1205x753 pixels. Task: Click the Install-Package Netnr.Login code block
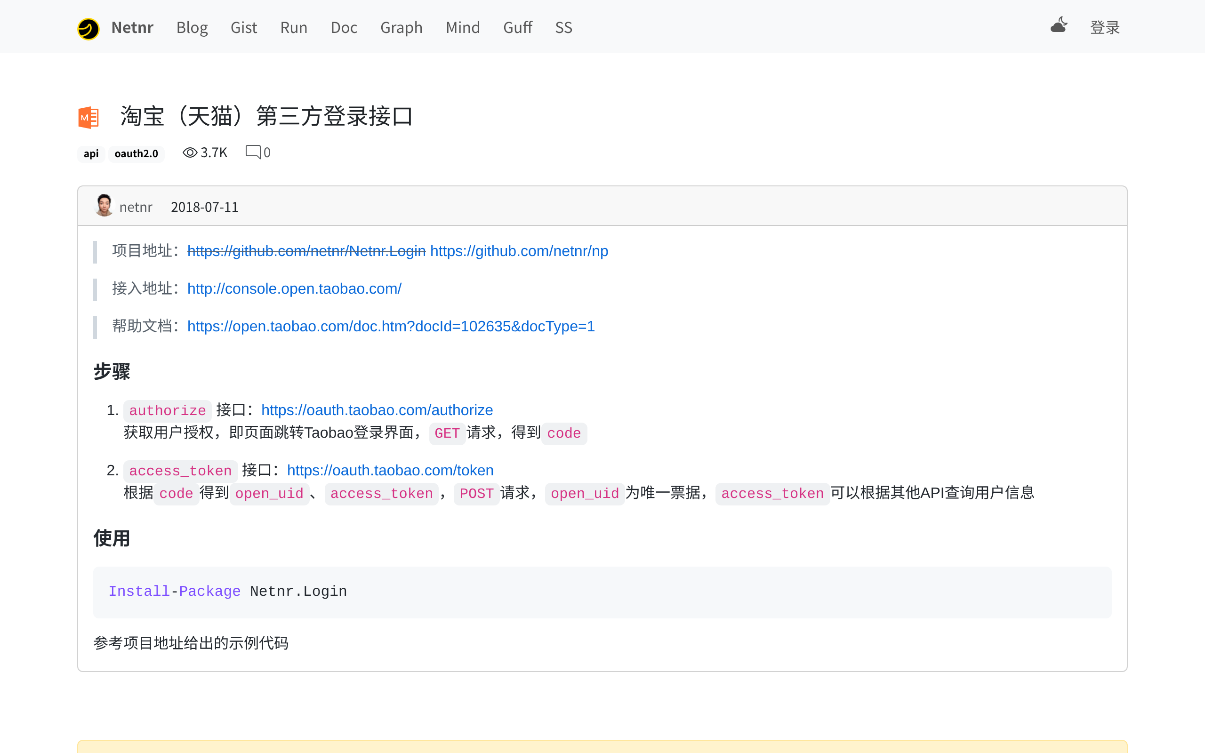click(602, 592)
